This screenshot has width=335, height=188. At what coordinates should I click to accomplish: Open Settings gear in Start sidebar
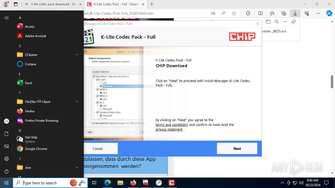pyautogui.click(x=7, y=159)
